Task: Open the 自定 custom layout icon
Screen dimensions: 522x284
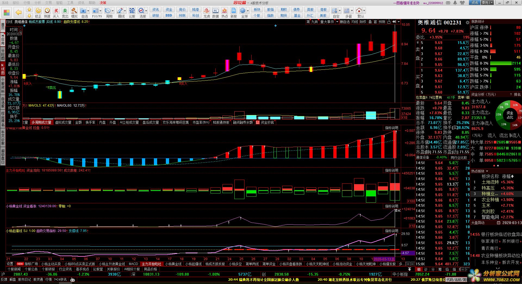Action: pyautogui.click(x=335, y=11)
